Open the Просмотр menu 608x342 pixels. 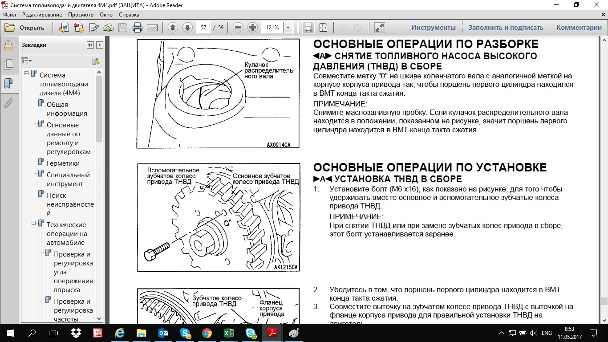81,15
